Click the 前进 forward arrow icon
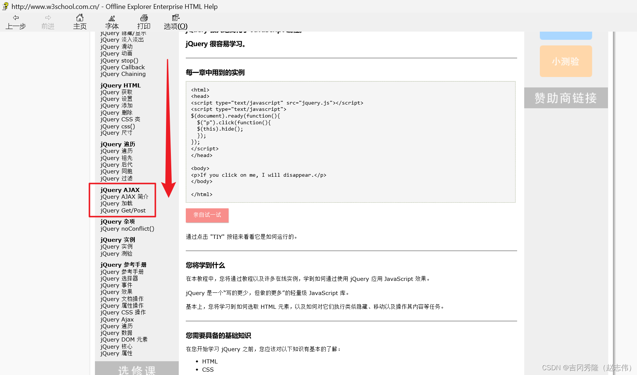Image resolution: width=637 pixels, height=375 pixels. click(48, 17)
